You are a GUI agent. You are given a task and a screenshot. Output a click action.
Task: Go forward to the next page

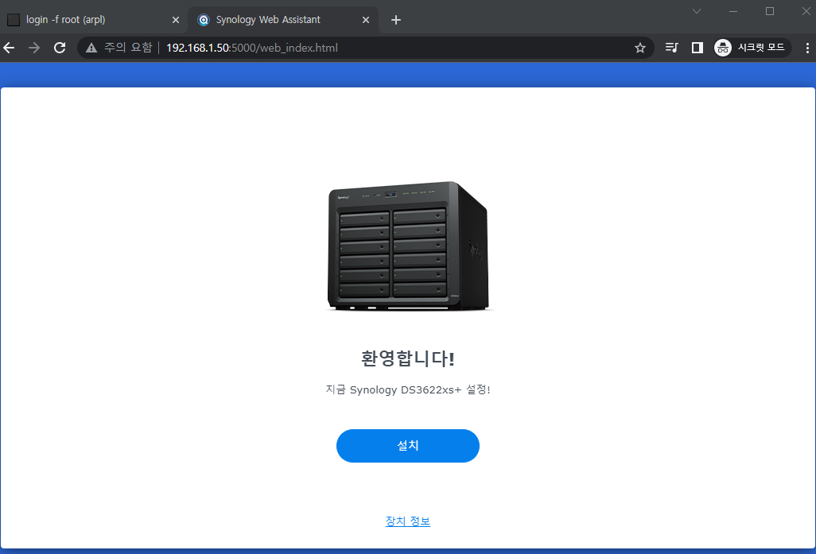(x=34, y=48)
